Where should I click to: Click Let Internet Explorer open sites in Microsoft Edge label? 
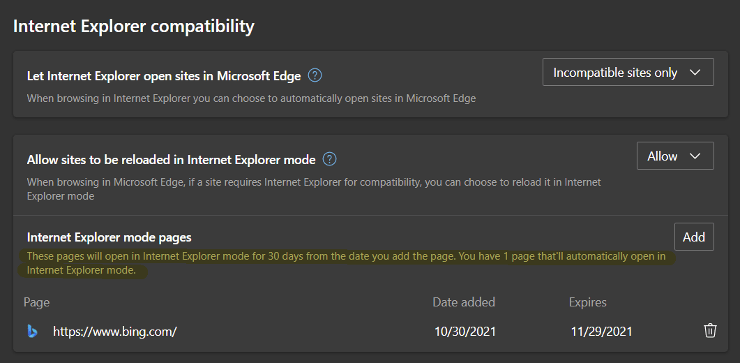point(164,76)
